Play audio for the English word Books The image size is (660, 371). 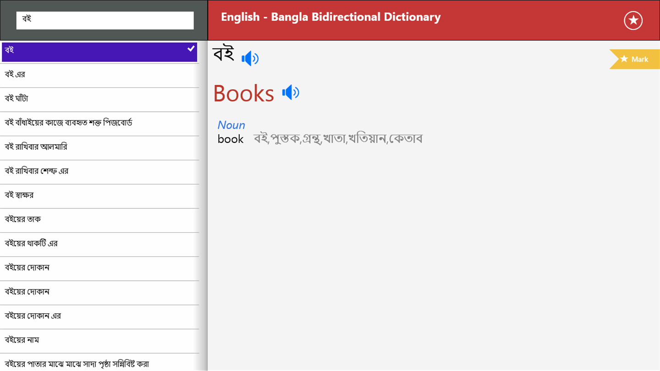click(x=291, y=93)
